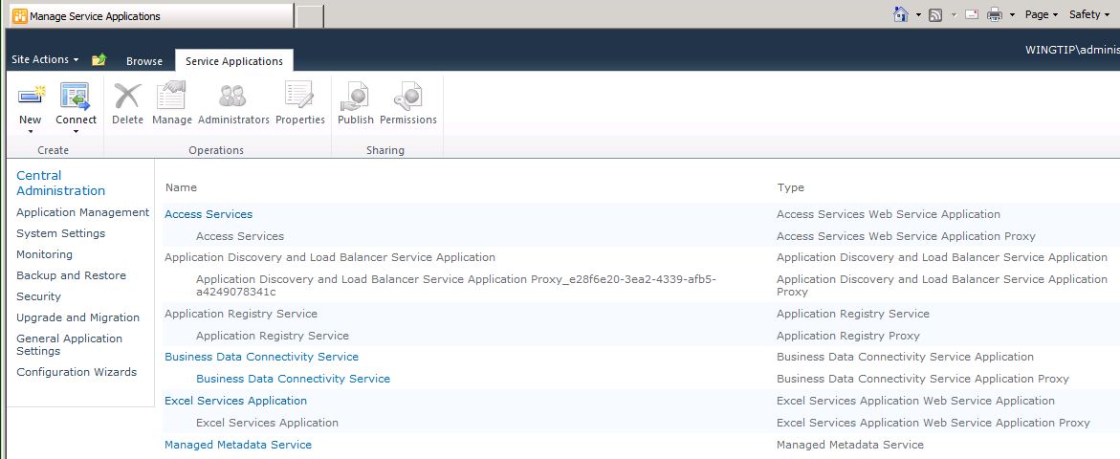This screenshot has width=1120, height=459.
Task: Click the Navigate Up folder icon
Action: (99, 60)
